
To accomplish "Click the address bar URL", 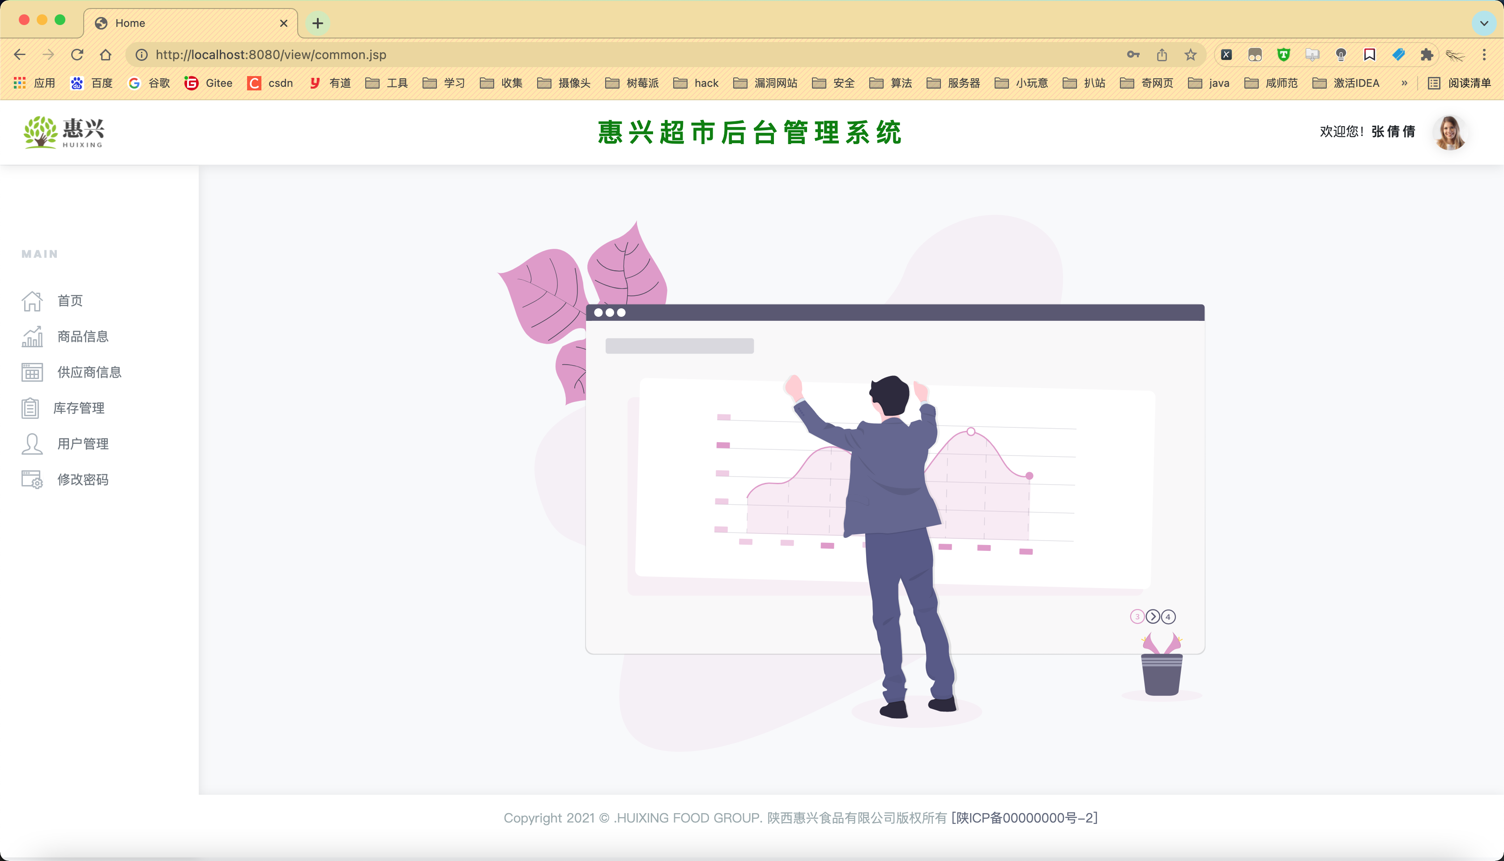I will (x=271, y=55).
